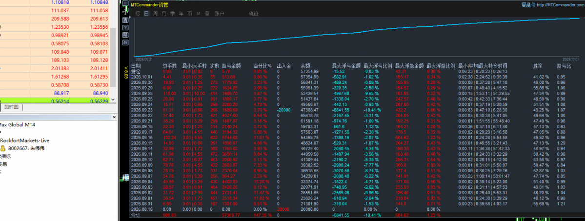
Task: Click the 合计 totals row label
Action: pyautogui.click(x=136, y=216)
